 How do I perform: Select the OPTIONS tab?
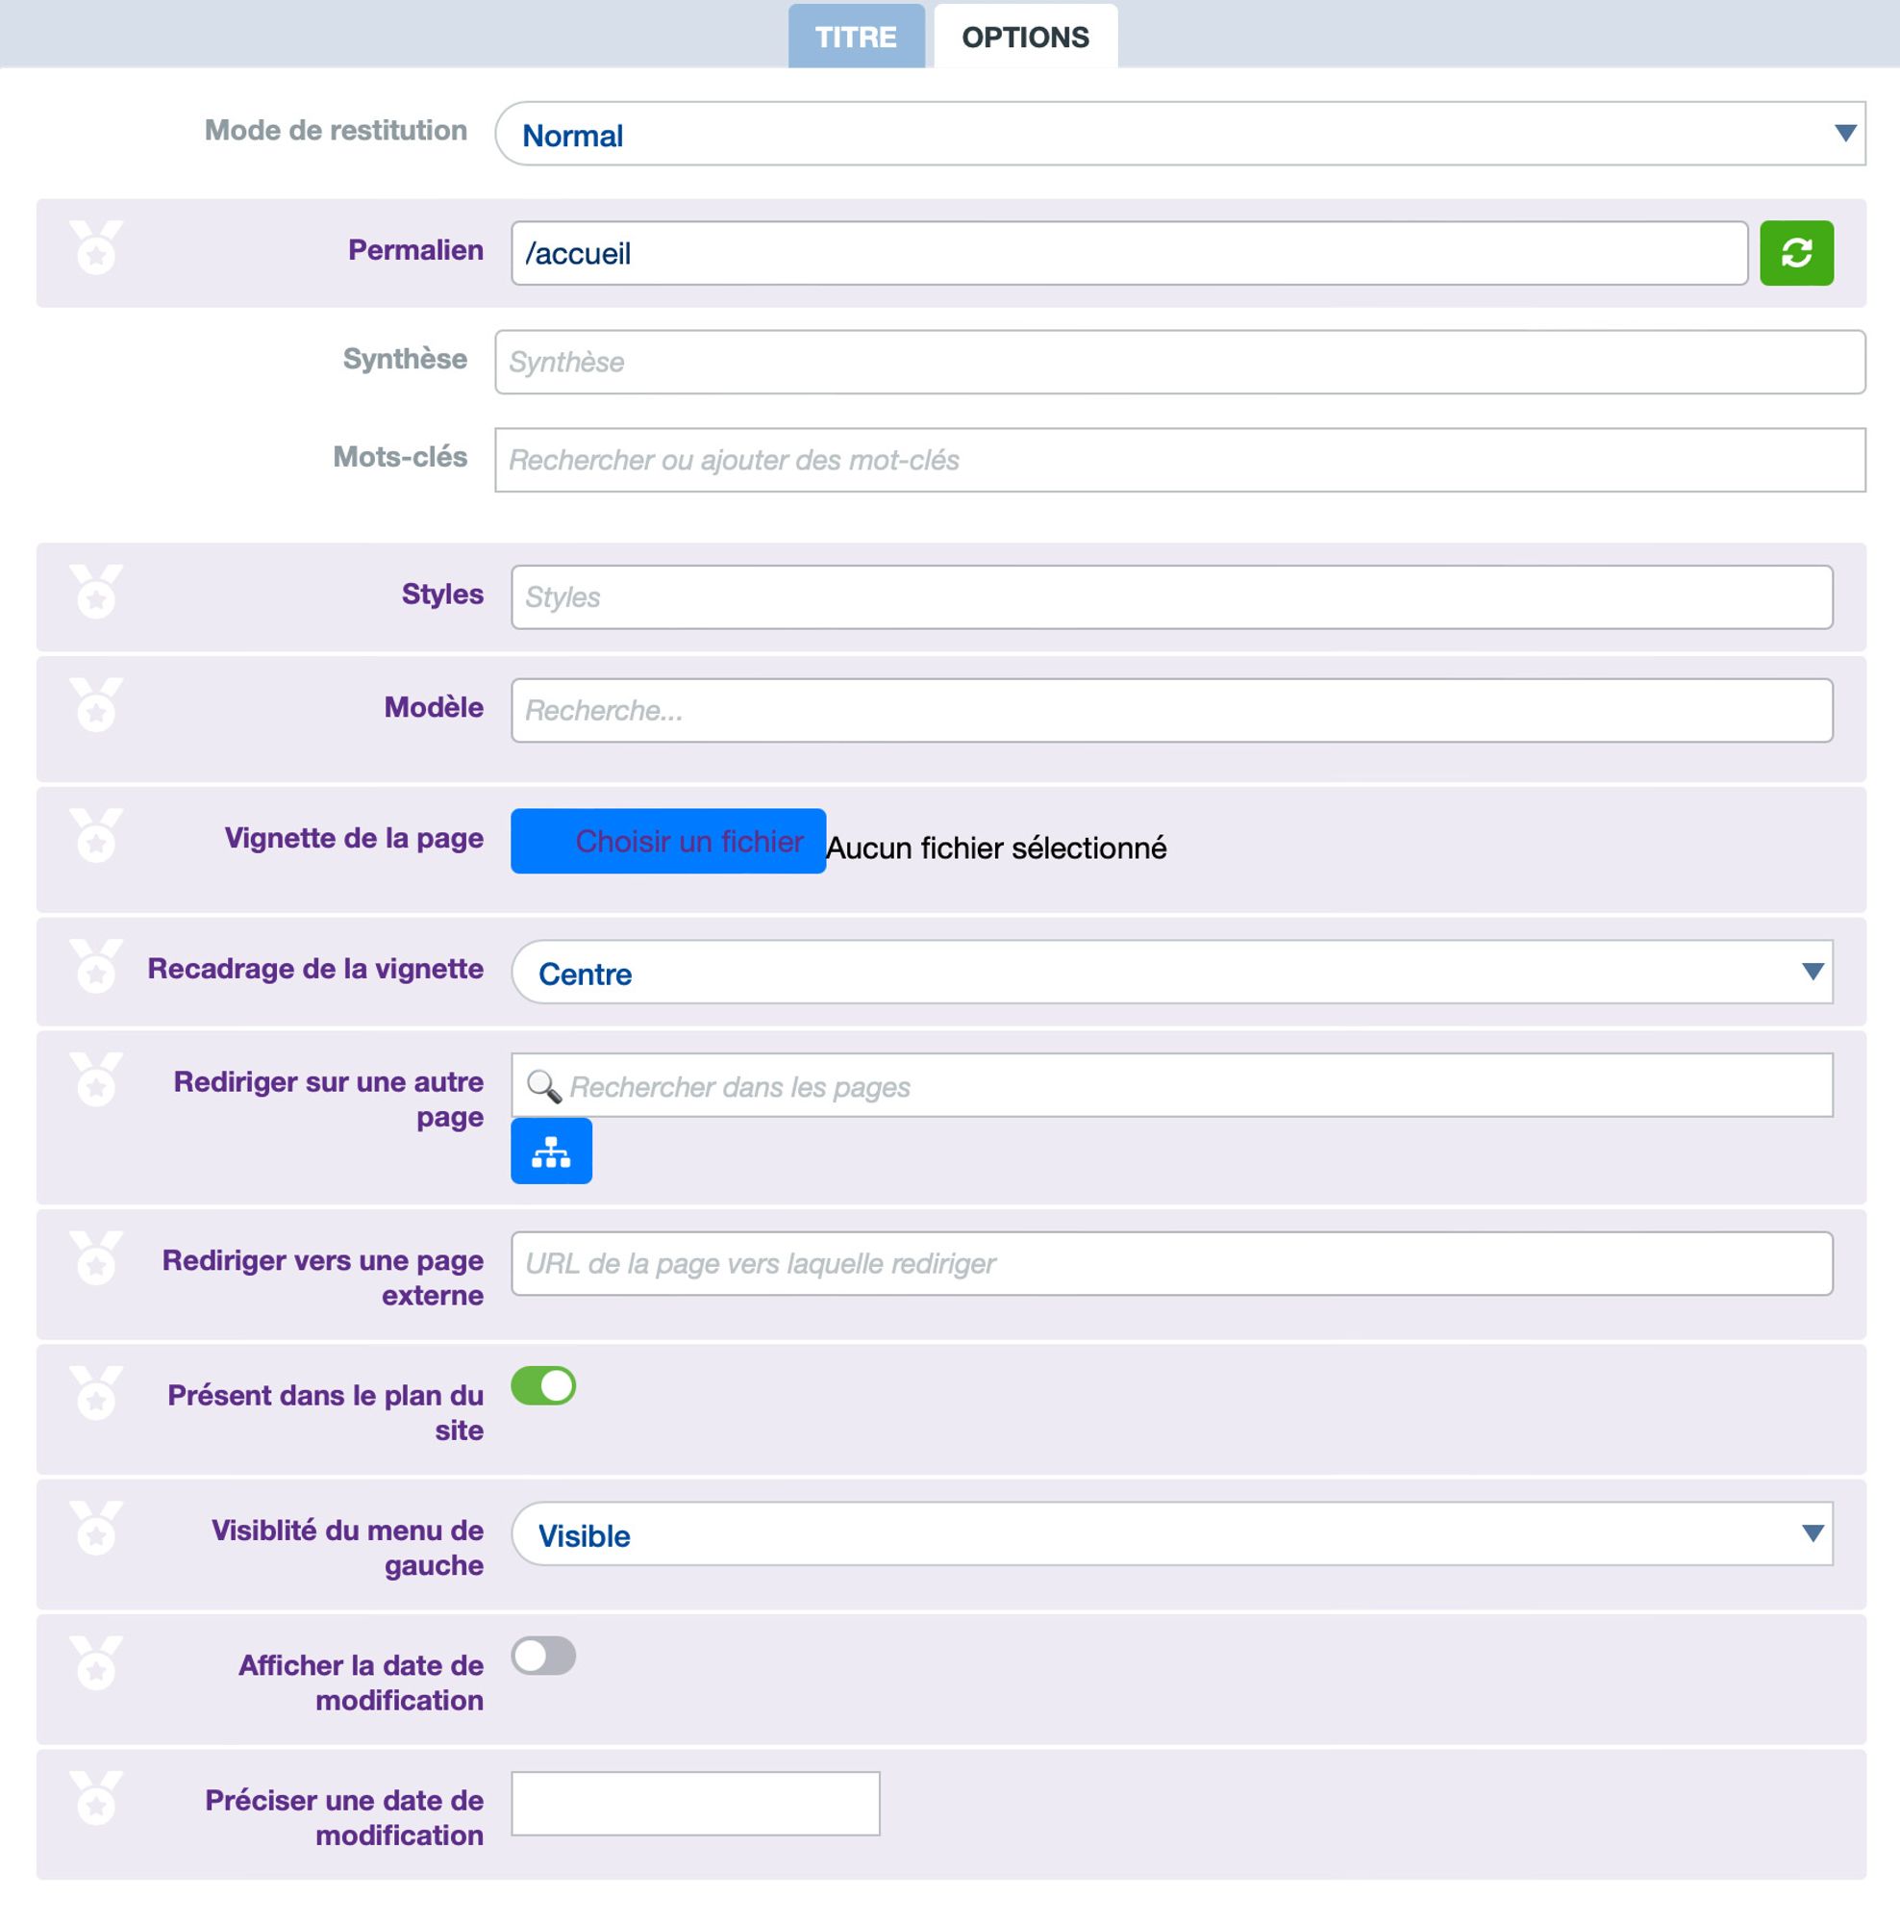(x=1025, y=37)
